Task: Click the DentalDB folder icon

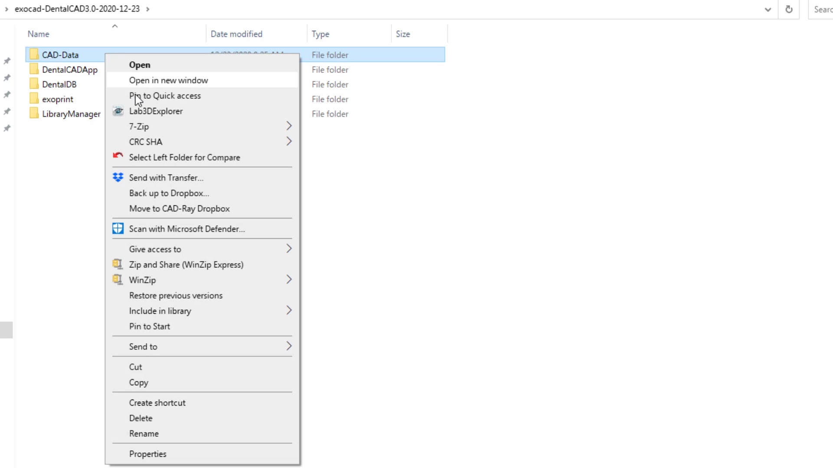Action: [34, 84]
